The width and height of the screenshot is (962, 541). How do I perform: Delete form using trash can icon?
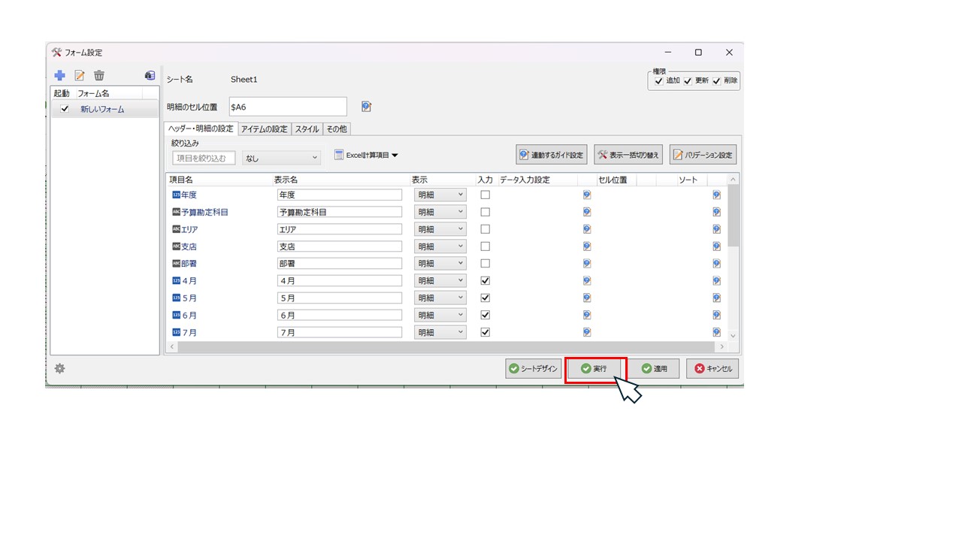tap(99, 75)
